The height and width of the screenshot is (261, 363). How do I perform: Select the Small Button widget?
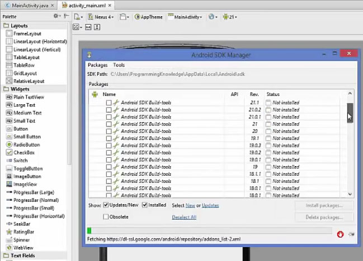(x=23, y=137)
